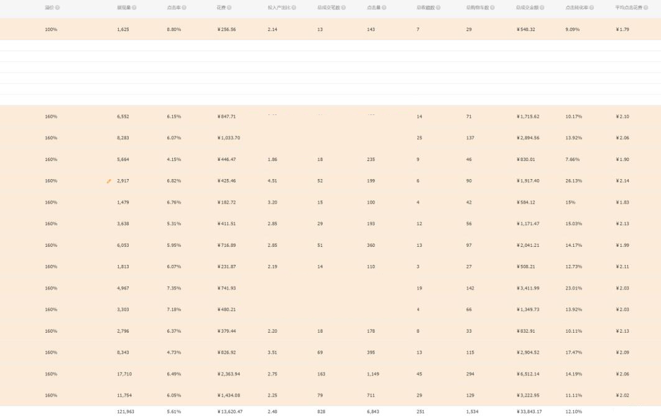Click the total transaction amount ¥33,843.17
The height and width of the screenshot is (416, 661).
point(529,412)
